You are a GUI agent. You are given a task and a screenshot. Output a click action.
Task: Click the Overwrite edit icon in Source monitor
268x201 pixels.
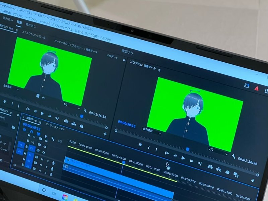74,124
